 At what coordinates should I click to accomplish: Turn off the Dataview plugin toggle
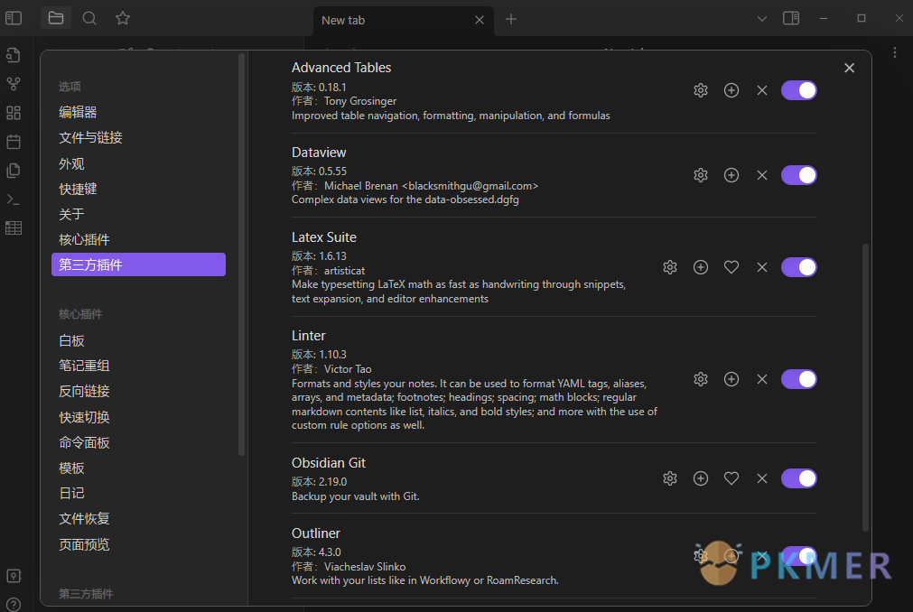[x=799, y=175]
